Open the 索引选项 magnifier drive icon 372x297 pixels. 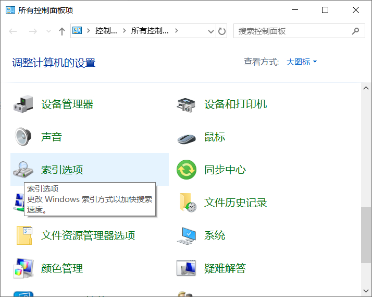tap(23, 170)
